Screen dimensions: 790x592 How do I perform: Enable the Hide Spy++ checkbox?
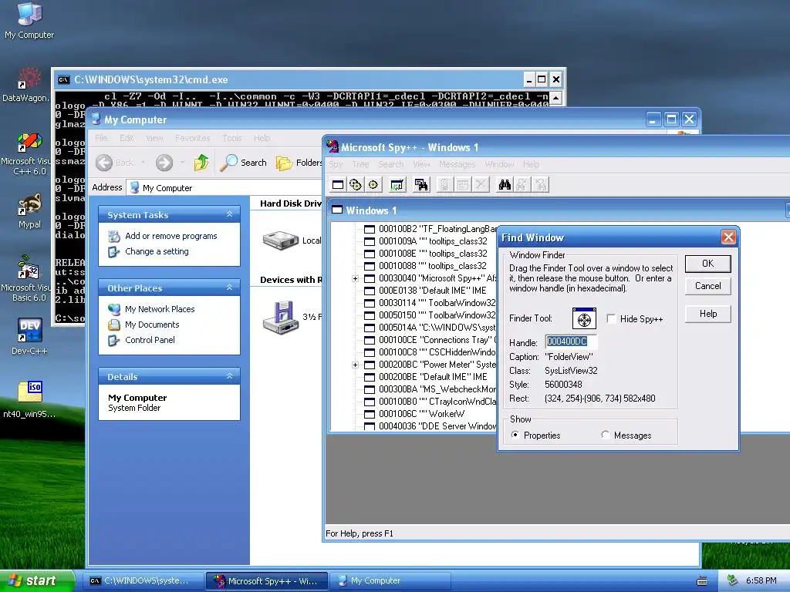(611, 318)
